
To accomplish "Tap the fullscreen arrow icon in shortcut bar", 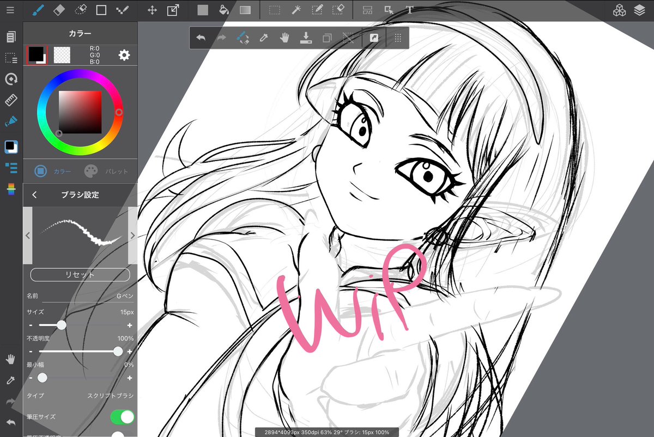I will (374, 38).
